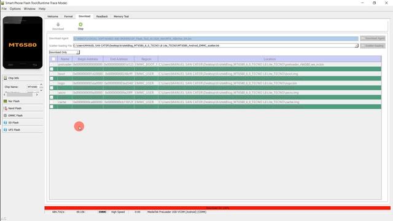Viewport: 393px width, 221px height.
Task: Click the Download Agent browse button
Action: tap(373, 38)
